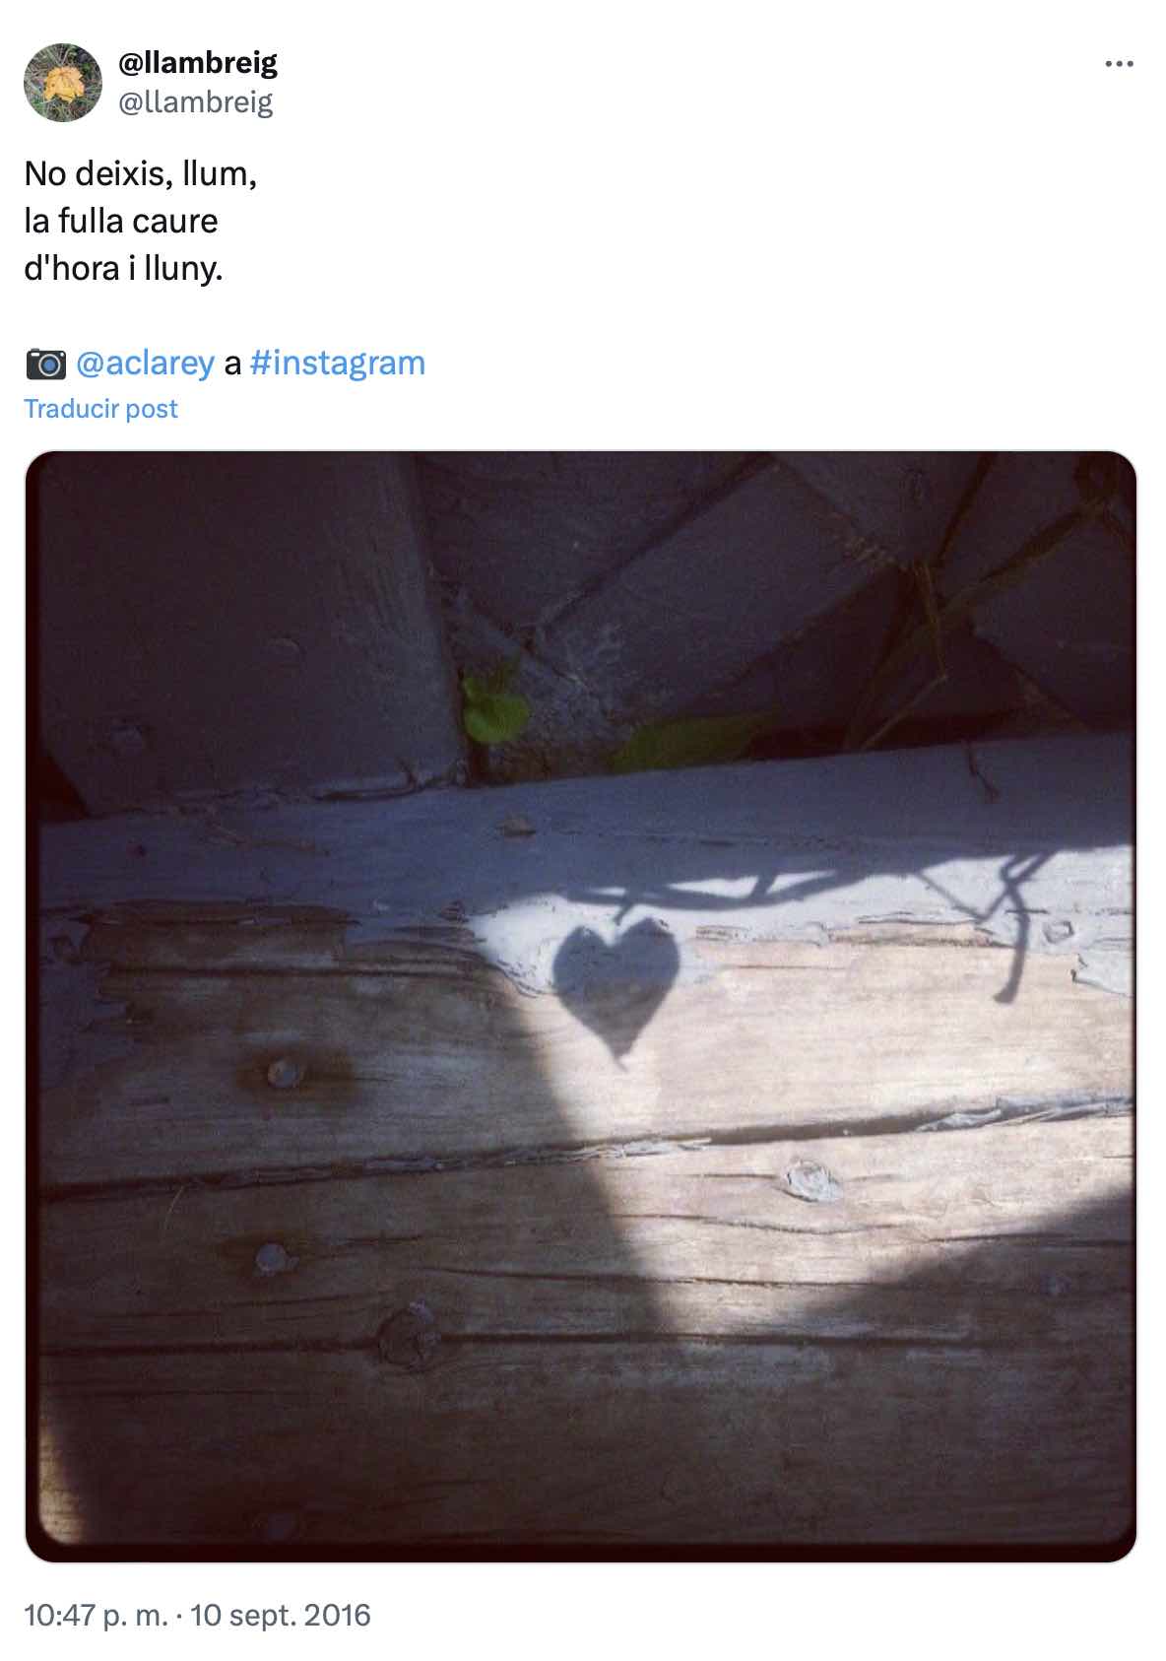Click the "la fulla caure" text line

(x=121, y=221)
